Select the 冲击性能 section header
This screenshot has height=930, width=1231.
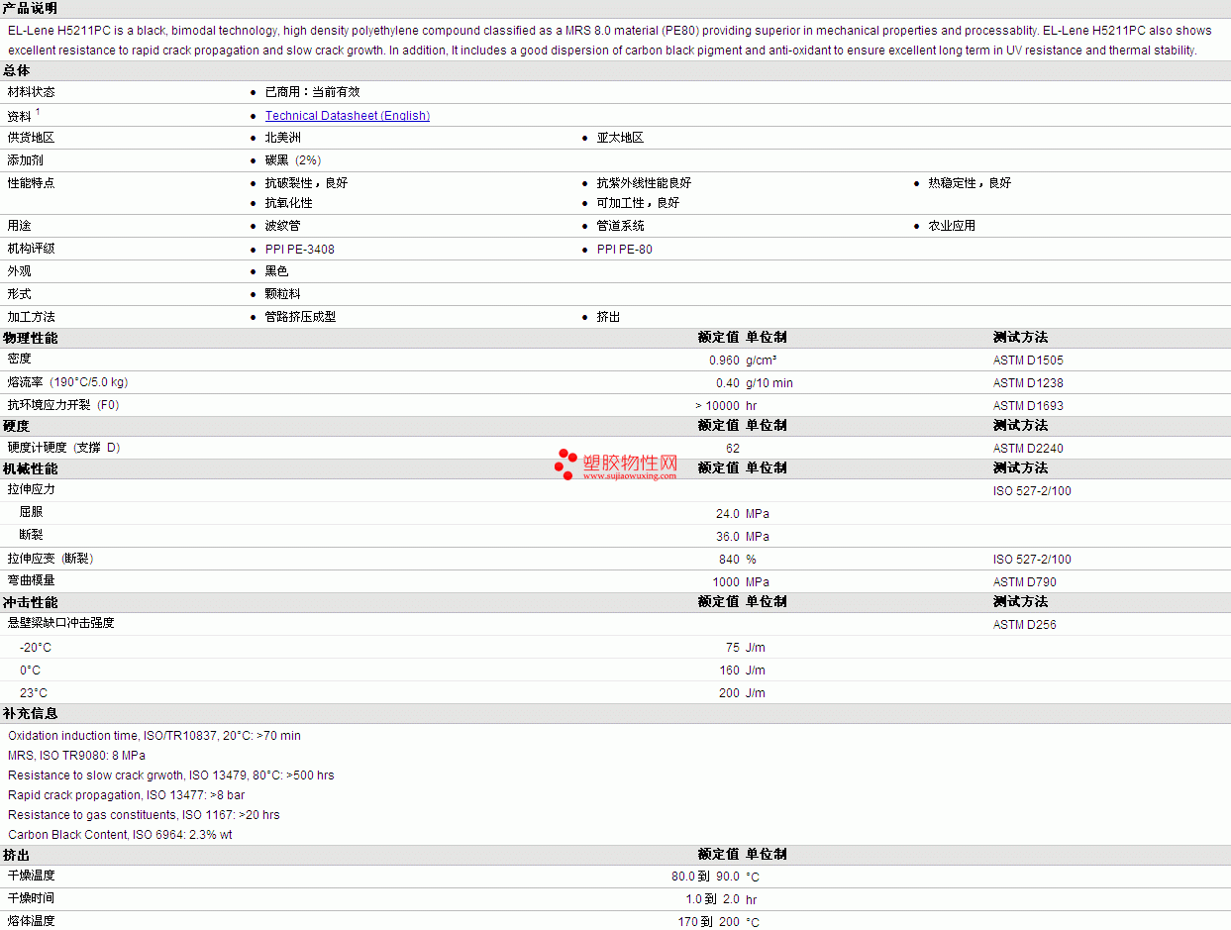coord(31,602)
